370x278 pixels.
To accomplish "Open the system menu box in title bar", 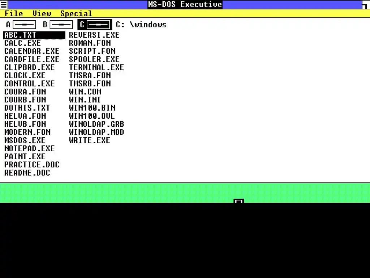I will pos(4,4).
